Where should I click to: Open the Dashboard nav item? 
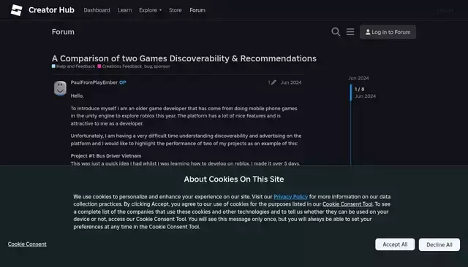[97, 10]
